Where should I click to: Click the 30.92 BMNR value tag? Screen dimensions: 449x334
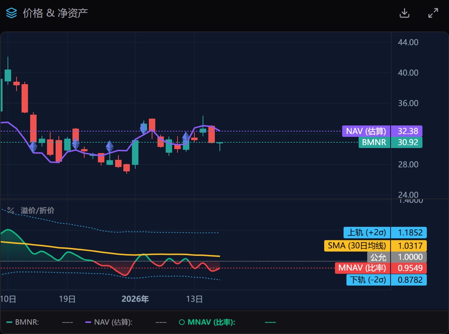(407, 142)
